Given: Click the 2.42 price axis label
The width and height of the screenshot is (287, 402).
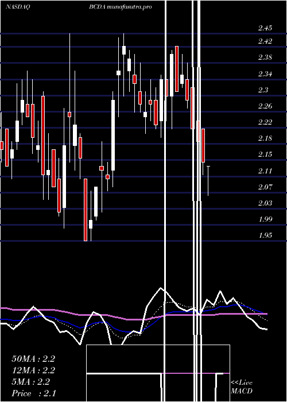Looking at the screenshot, I should click(x=265, y=41).
